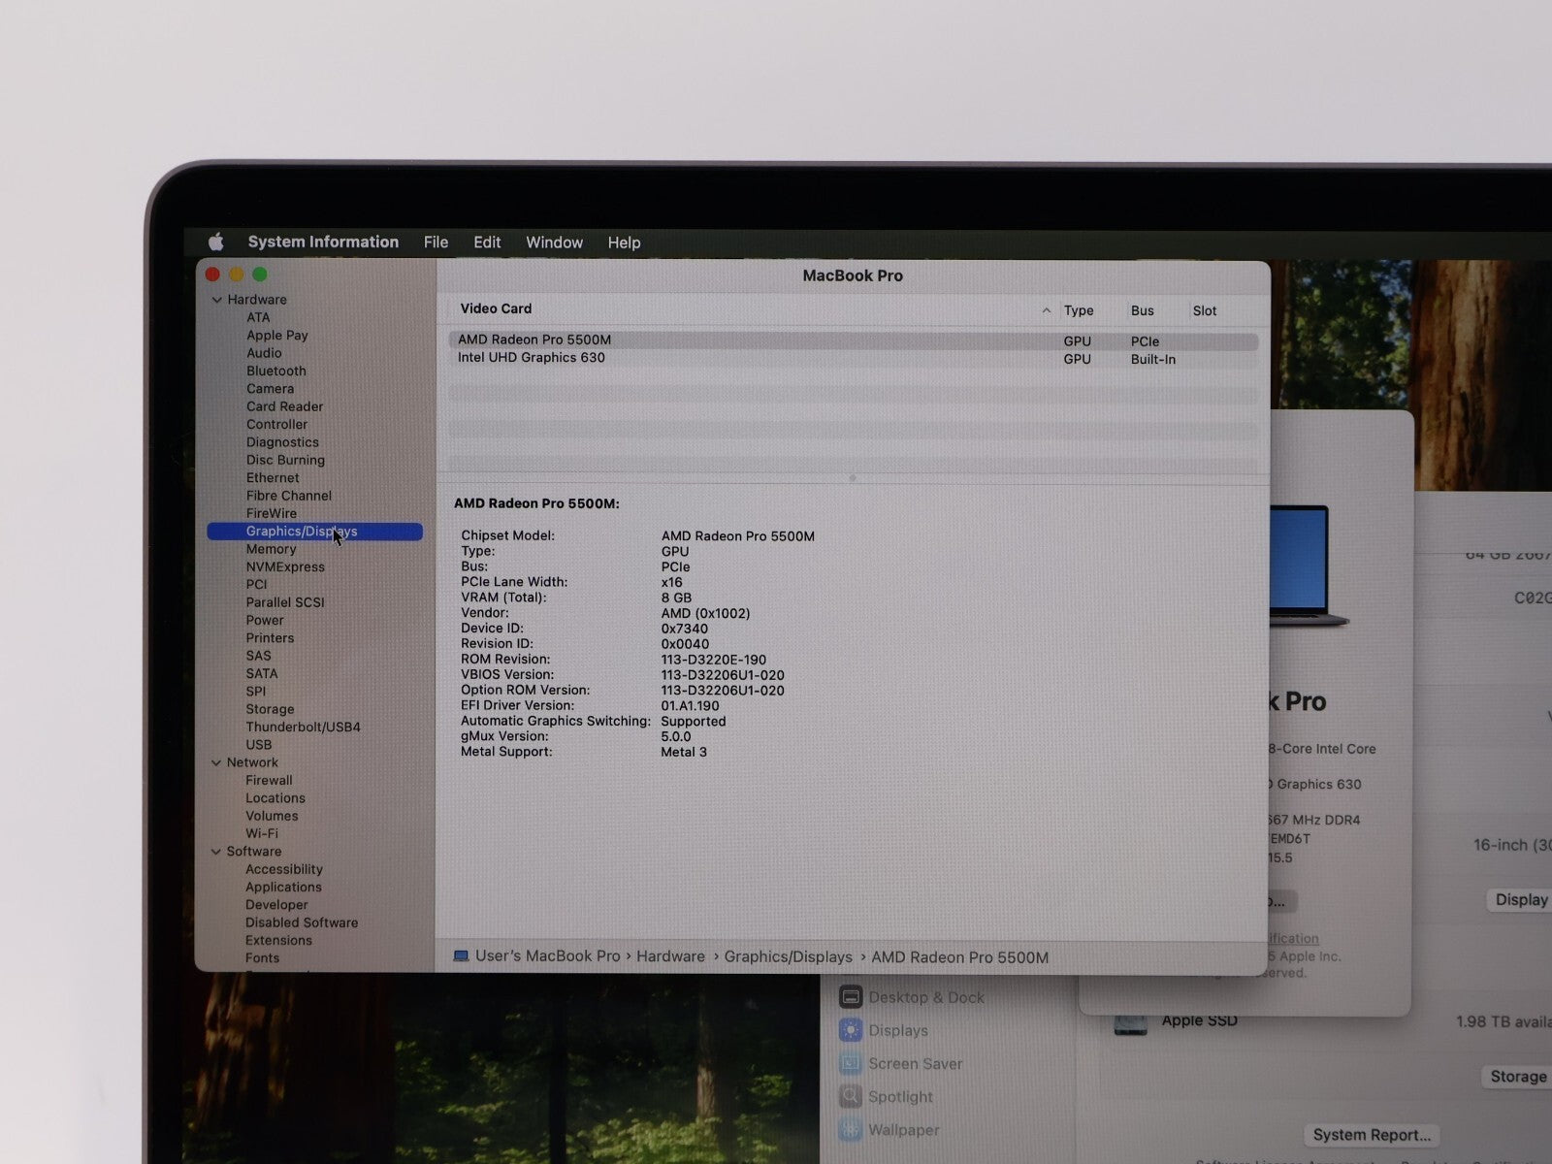The width and height of the screenshot is (1552, 1164).
Task: Select Apple Pay in the sidebar
Action: pyautogui.click(x=276, y=336)
